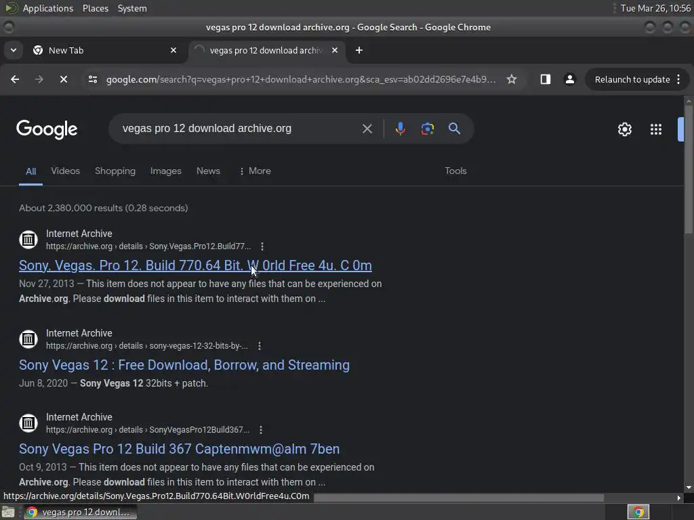Image resolution: width=694 pixels, height=520 pixels.
Task: Open Sony Vegas 12 Free Download link
Action: click(184, 365)
